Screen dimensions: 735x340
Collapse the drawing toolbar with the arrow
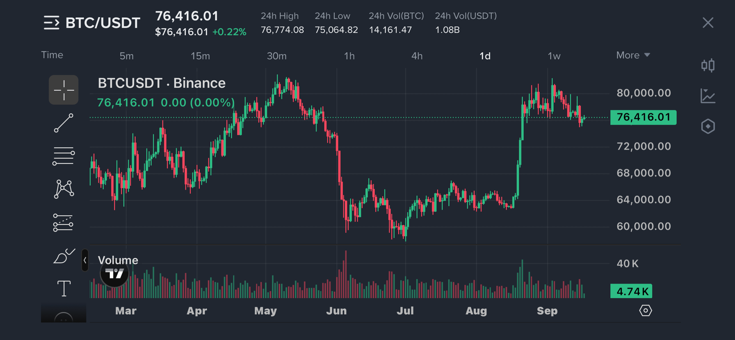(x=85, y=260)
